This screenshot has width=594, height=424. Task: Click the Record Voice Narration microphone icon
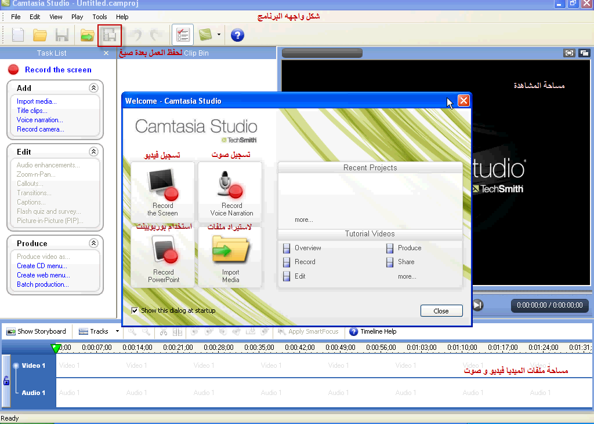click(230, 184)
